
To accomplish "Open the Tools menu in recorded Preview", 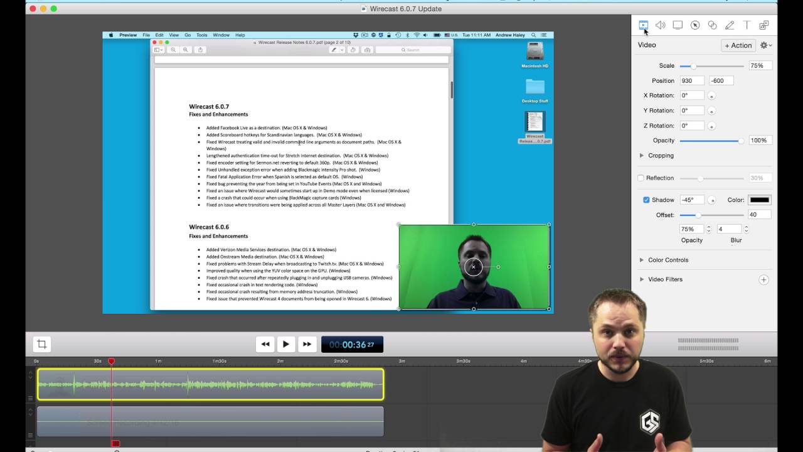I will [x=201, y=35].
